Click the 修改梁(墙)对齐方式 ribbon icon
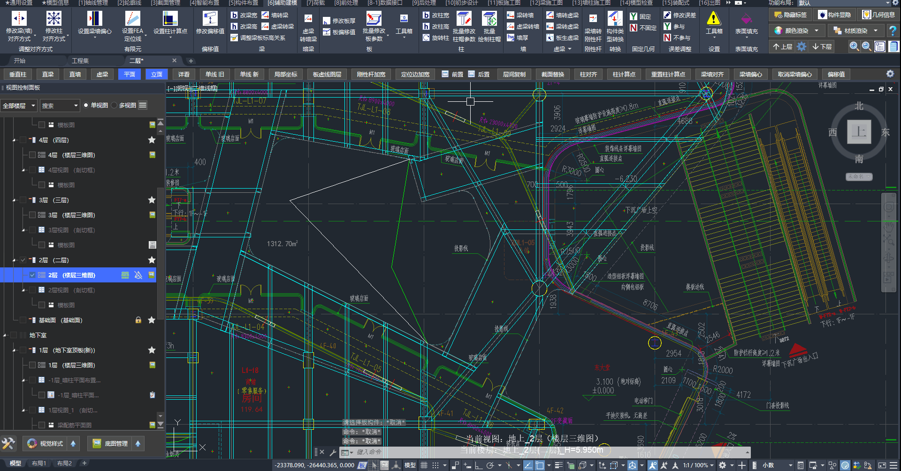Image resolution: width=901 pixels, height=471 pixels. pos(19,19)
